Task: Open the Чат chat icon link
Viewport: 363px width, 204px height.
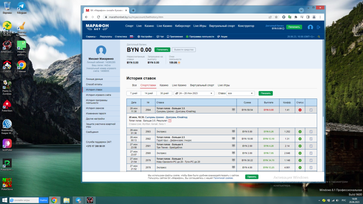Action: (x=160, y=37)
